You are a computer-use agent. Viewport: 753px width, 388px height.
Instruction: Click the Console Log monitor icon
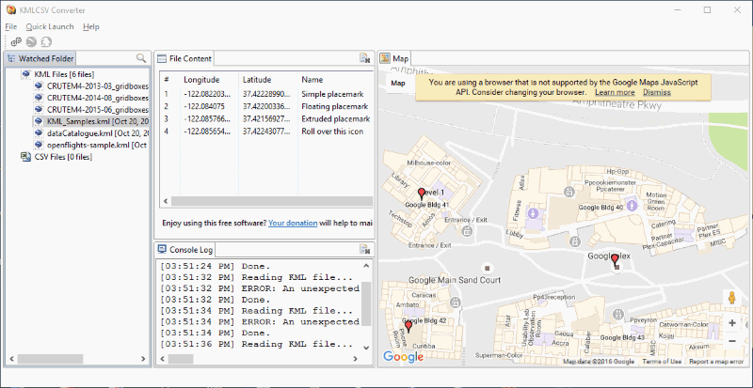tap(162, 249)
